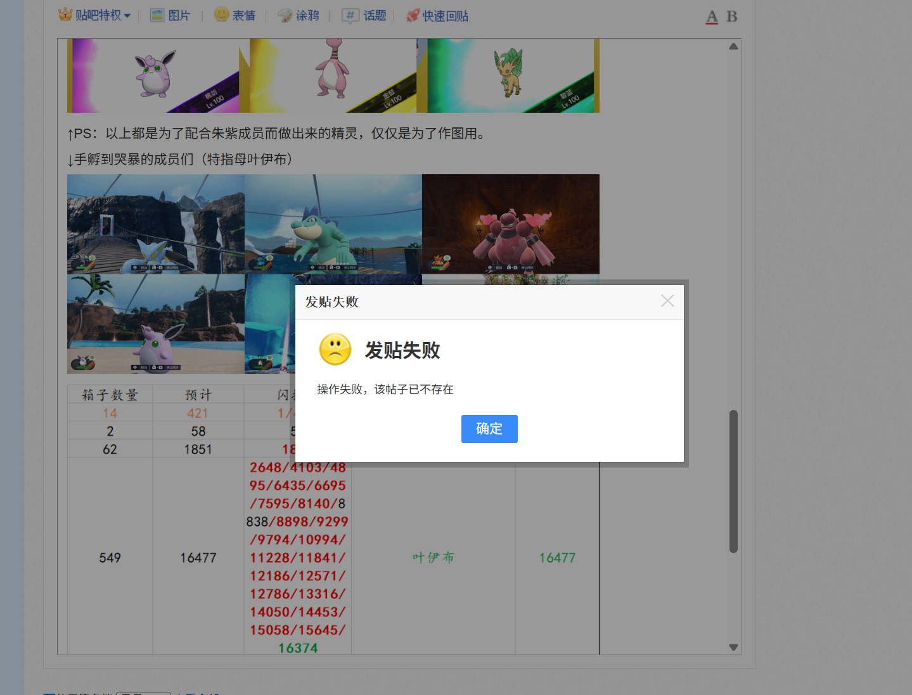
Task: Expand the 贴吧特权 dropdown arrow
Action: tap(127, 16)
